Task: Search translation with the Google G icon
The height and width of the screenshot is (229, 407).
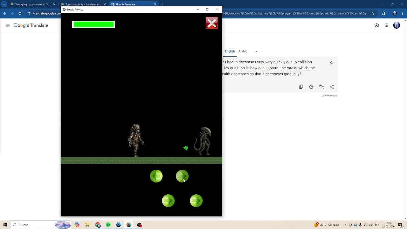Action: (x=311, y=87)
